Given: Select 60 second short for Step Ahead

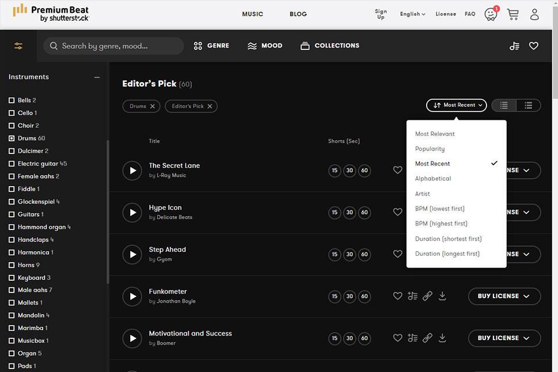Looking at the screenshot, I should point(364,255).
